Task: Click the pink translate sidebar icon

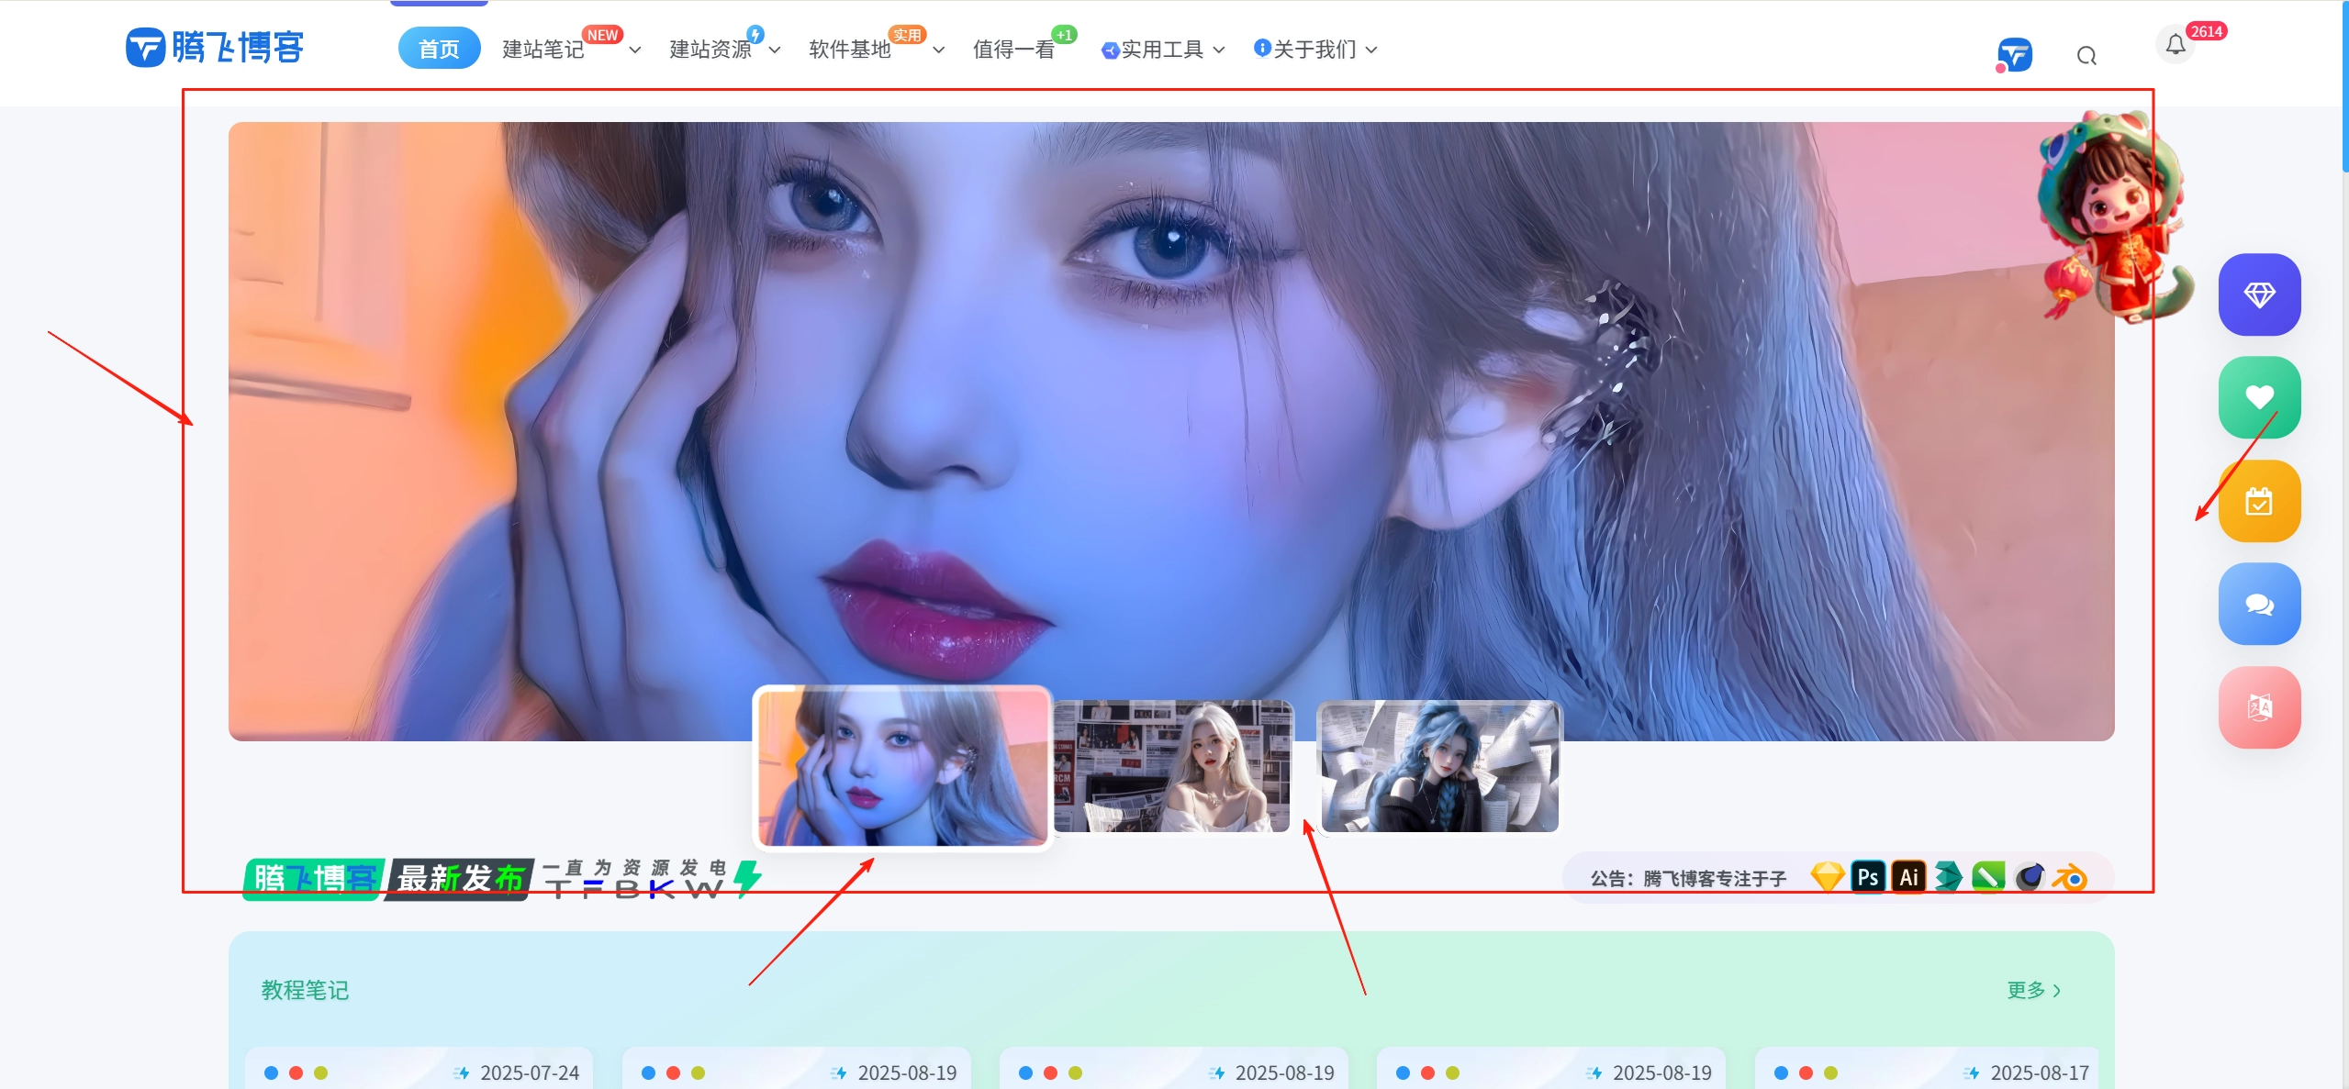Action: [x=2259, y=707]
